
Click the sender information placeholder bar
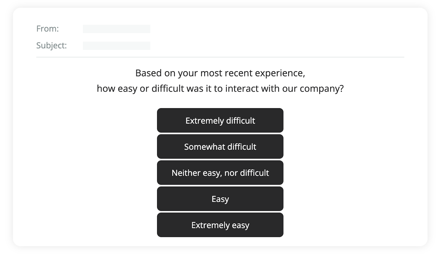pyautogui.click(x=116, y=29)
